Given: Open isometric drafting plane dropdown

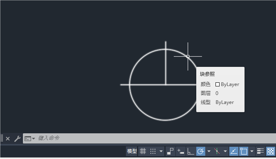Looking at the screenshot, I should tap(225, 151).
